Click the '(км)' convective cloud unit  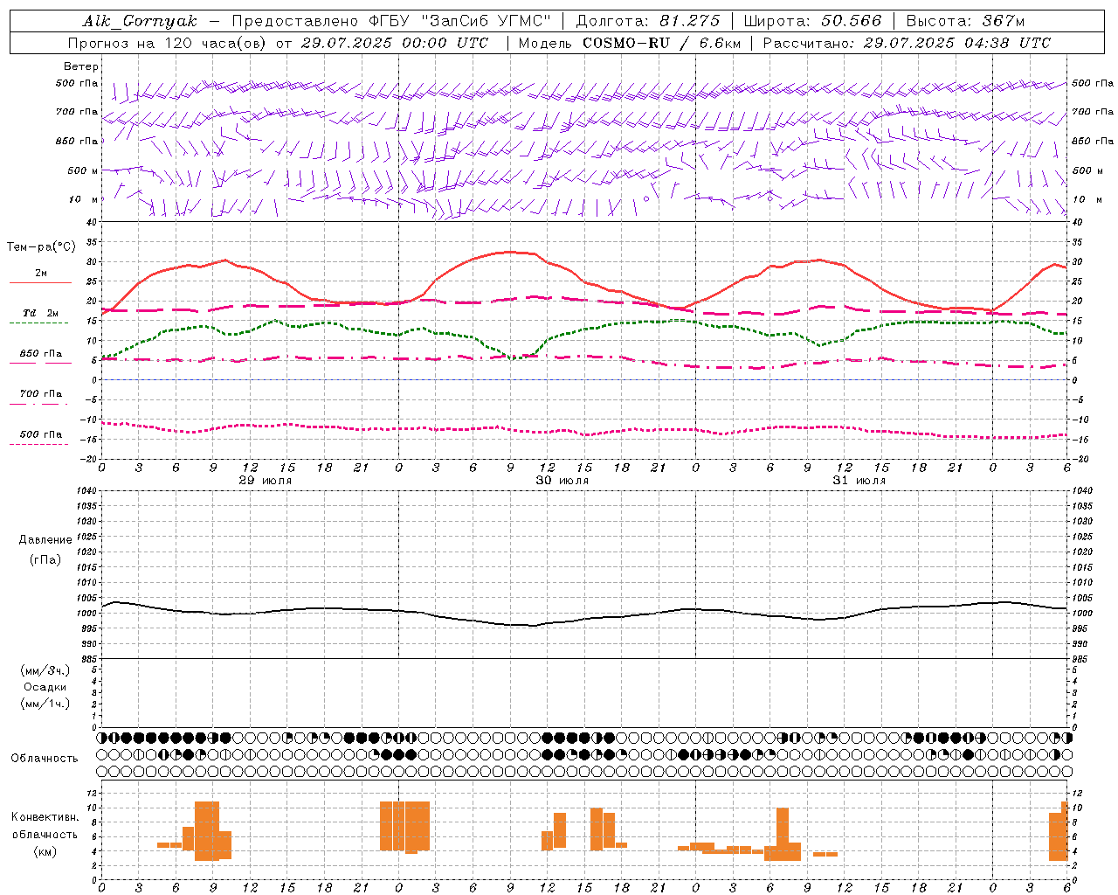45,851
